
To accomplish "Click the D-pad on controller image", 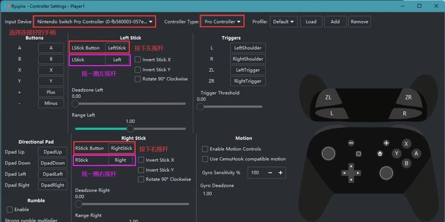I will pyautogui.click(x=351, y=173).
